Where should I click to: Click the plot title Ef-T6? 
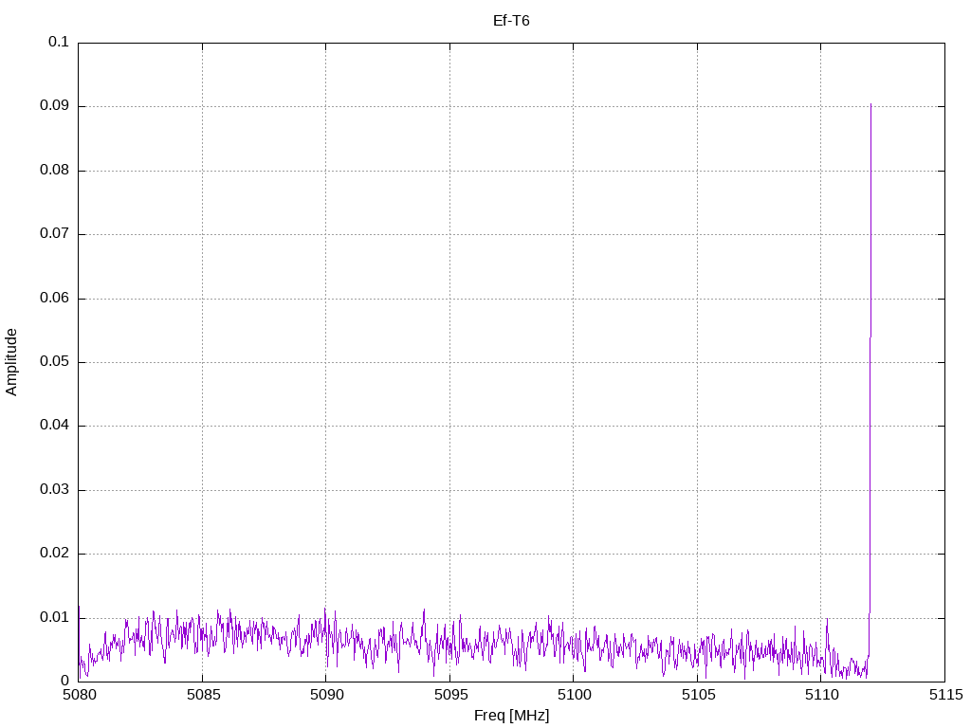511,20
